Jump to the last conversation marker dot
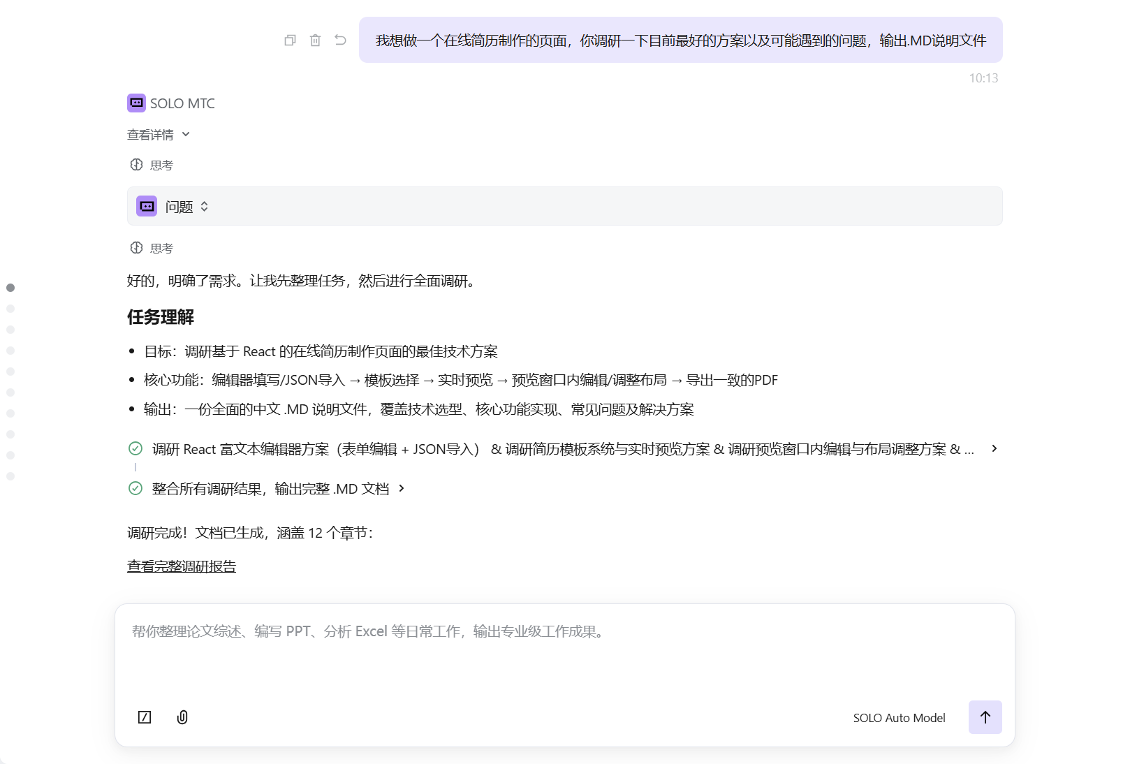The width and height of the screenshot is (1130, 764). coord(10,476)
